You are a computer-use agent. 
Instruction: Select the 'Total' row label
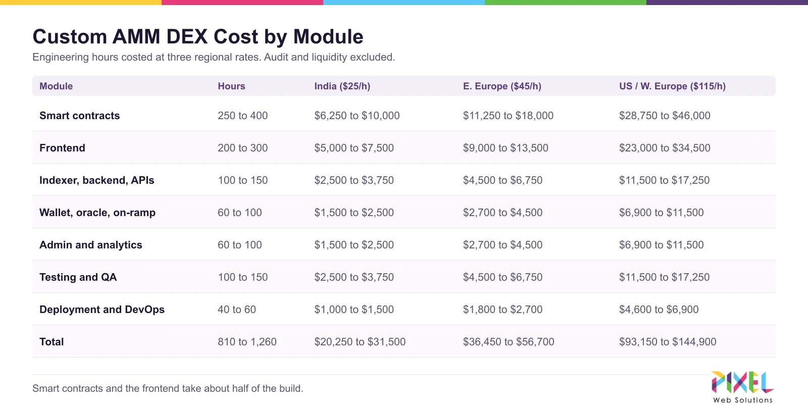pos(52,342)
